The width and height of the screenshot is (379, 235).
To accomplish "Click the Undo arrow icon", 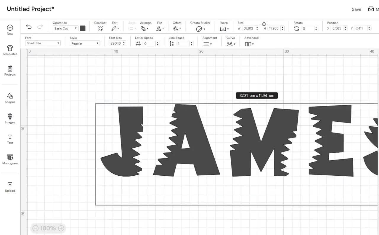I will point(29,27).
